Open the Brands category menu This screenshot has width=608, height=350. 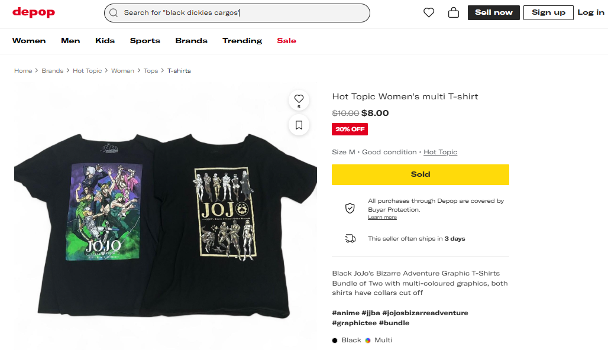(x=191, y=41)
